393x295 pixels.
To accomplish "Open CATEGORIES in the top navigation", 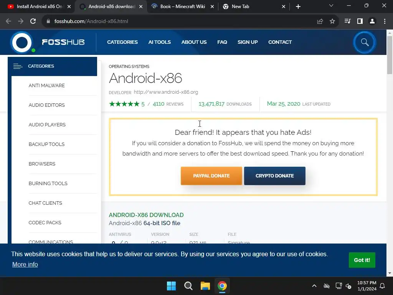I will [122, 42].
